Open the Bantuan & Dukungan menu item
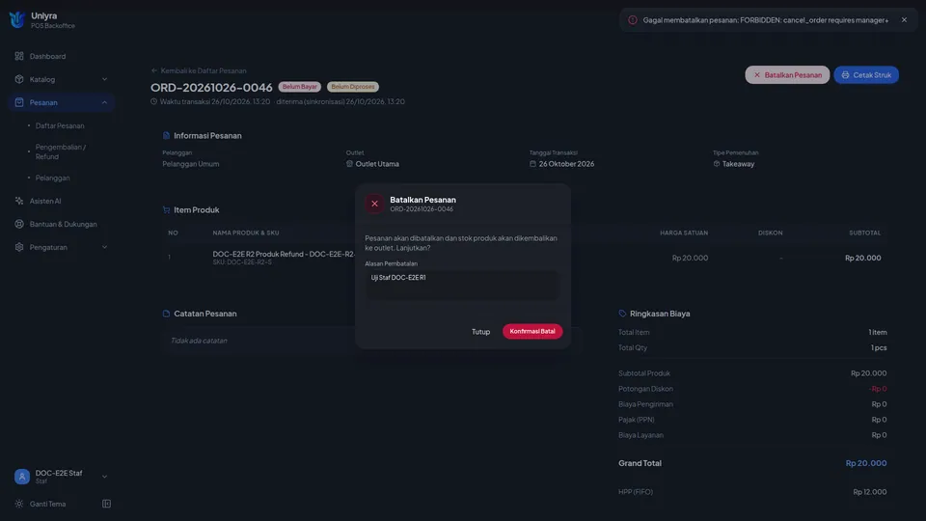This screenshot has height=521, width=926. point(62,224)
